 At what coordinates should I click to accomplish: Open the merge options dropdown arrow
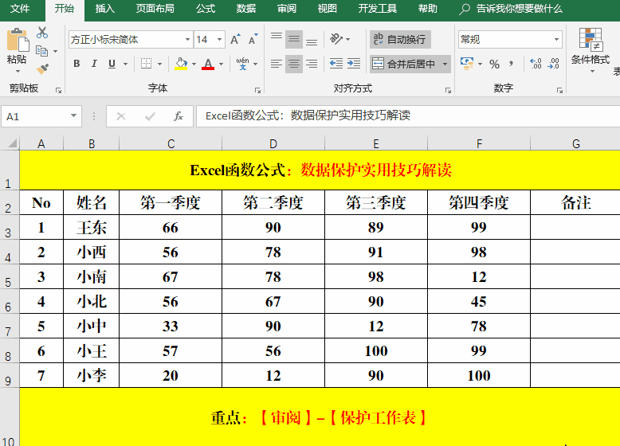pos(445,64)
